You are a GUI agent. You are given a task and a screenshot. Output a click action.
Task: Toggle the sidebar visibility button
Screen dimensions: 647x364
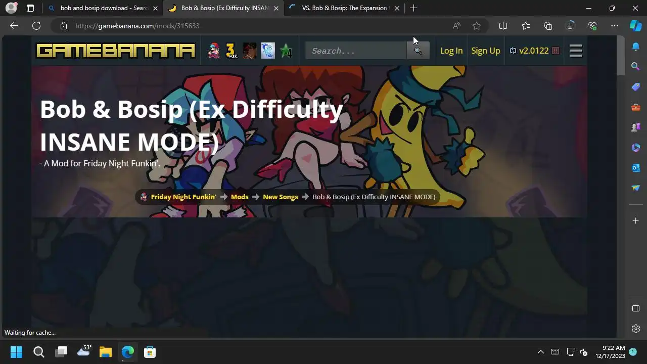(636, 308)
